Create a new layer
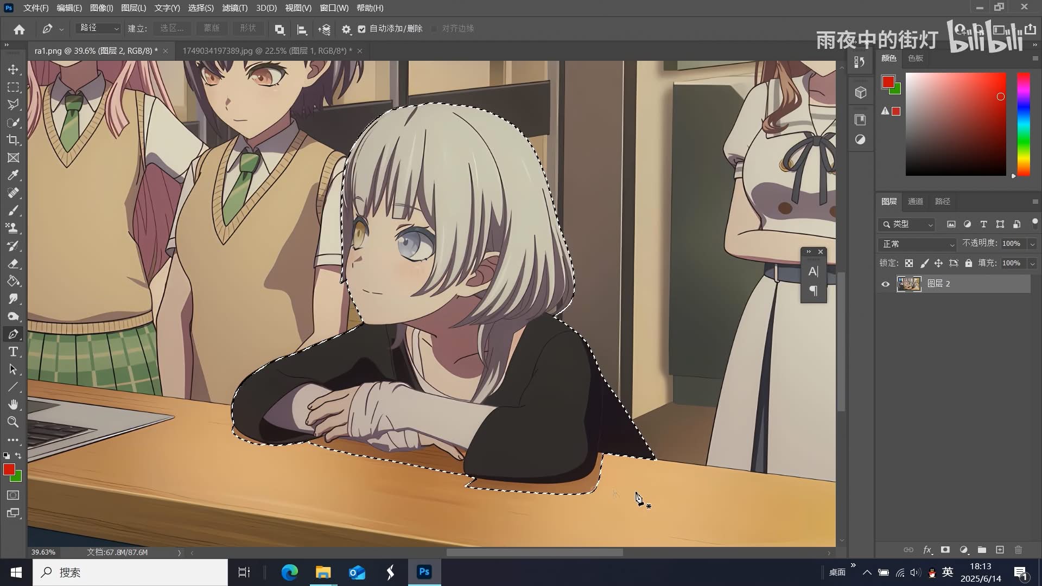Image resolution: width=1042 pixels, height=586 pixels. pyautogui.click(x=1000, y=550)
